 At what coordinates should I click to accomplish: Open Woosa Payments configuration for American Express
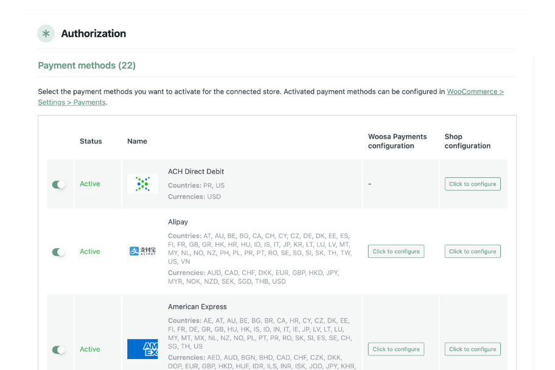tap(396, 349)
